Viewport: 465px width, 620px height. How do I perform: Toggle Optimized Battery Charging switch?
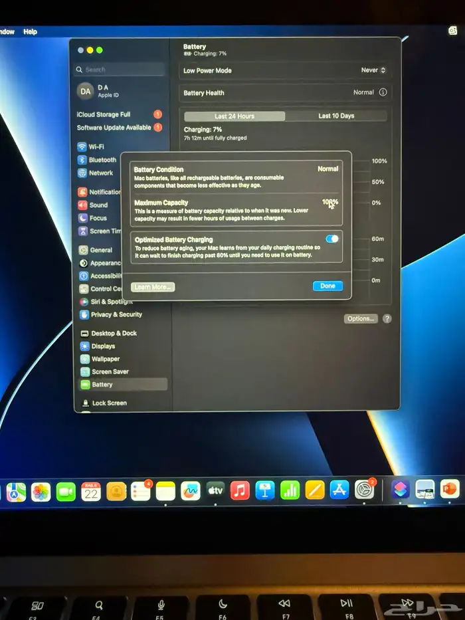332,239
